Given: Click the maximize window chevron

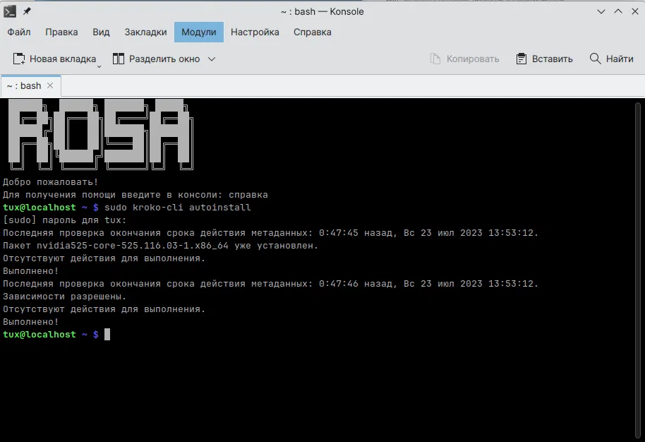Looking at the screenshot, I should pos(618,11).
